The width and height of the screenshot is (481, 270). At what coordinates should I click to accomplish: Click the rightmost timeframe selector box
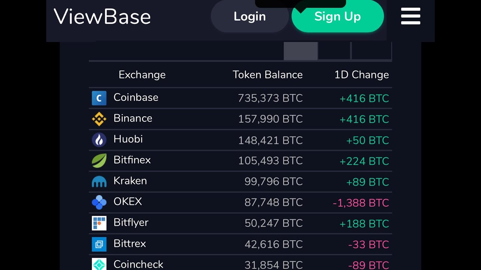371,51
